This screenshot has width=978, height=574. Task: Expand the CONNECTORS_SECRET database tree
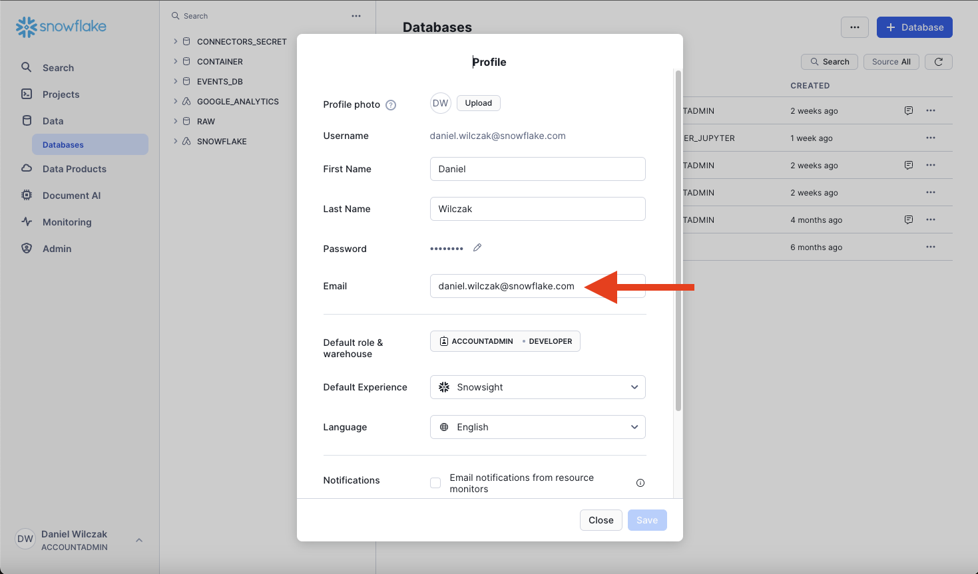point(176,41)
